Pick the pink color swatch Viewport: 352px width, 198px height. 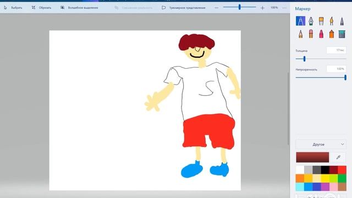click(334, 186)
